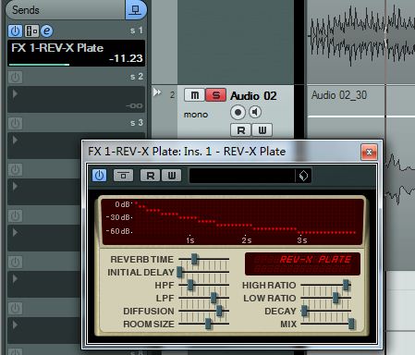Bypass the REV-X Plate plugin power button
The width and height of the screenshot is (415, 355).
[99, 176]
